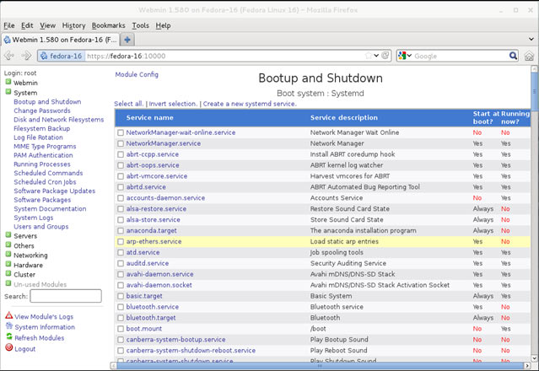Expand the Webmin category in sidebar

pyautogui.click(x=8, y=82)
